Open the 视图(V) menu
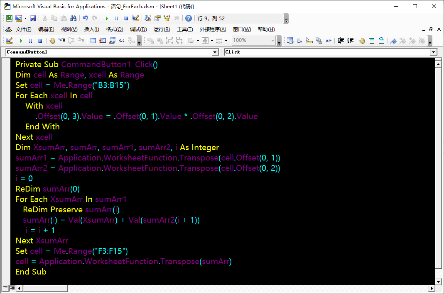This screenshot has width=444, height=294. point(69,29)
